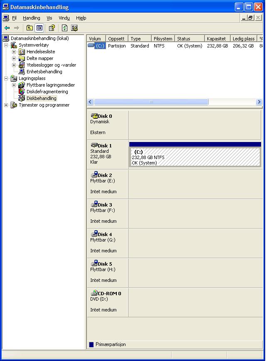
Task: Click the Flyttbare lagringsmedier icon
Action: [22, 85]
